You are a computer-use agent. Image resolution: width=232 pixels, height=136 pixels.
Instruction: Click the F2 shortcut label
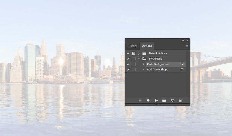(182, 64)
